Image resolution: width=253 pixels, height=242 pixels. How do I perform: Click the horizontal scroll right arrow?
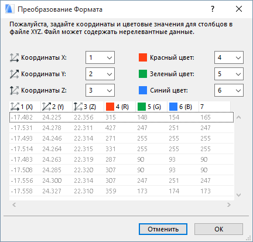click(229, 204)
